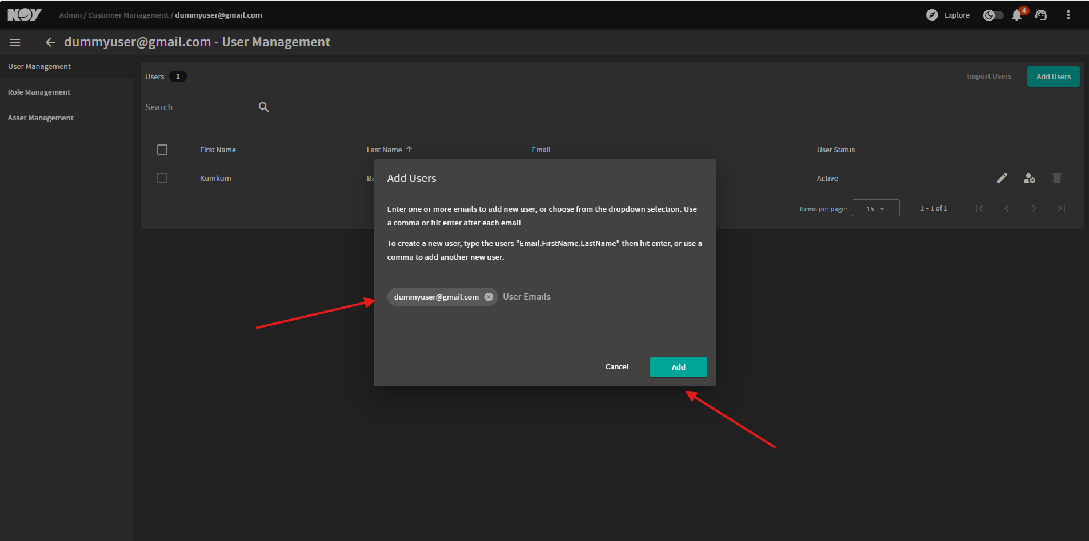Viewport: 1089px width, 541px height.
Task: Confirm with the Add button in dialog
Action: tap(679, 367)
